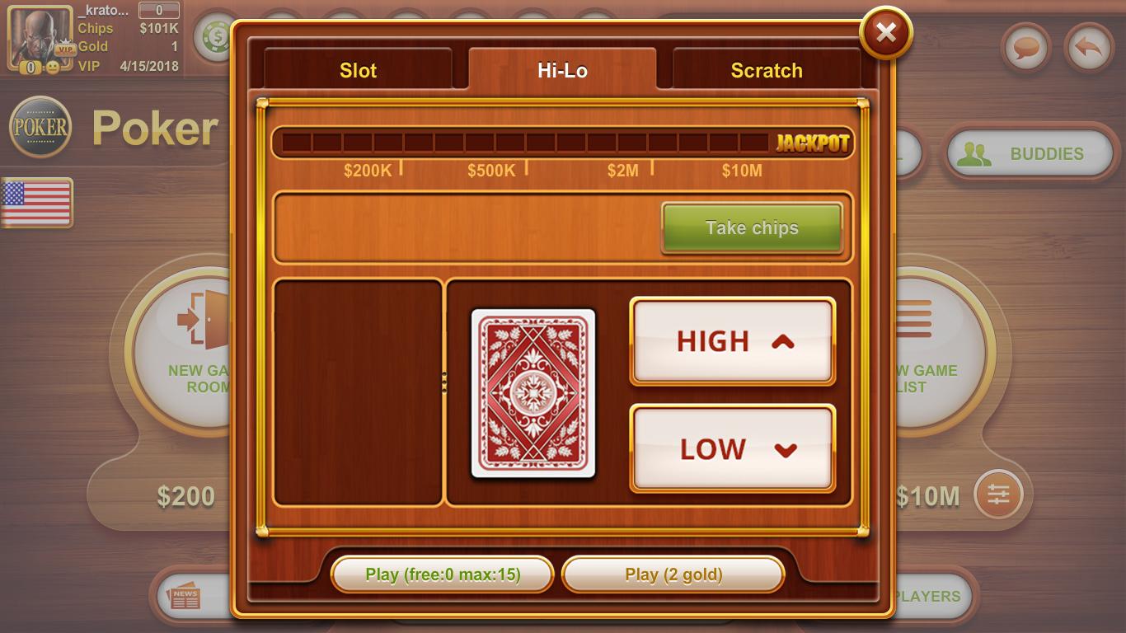
Task: Start a free play round
Action: [443, 574]
